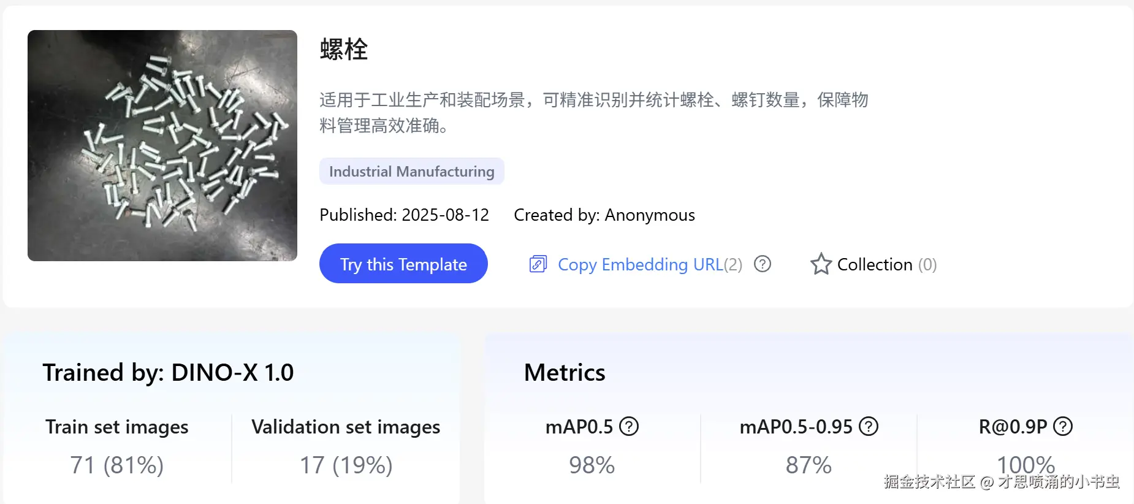Select the Industrial Manufacturing tag
This screenshot has height=504, width=1134.
click(x=411, y=171)
